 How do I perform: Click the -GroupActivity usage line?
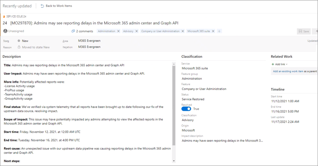coord(18,99)
